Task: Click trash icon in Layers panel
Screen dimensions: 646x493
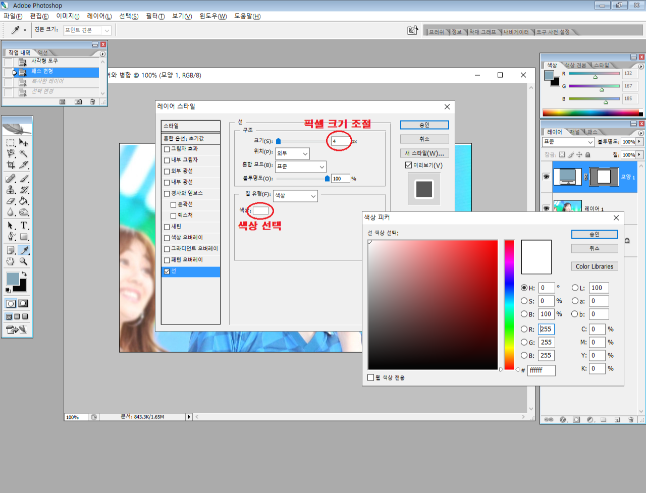Action: [630, 420]
